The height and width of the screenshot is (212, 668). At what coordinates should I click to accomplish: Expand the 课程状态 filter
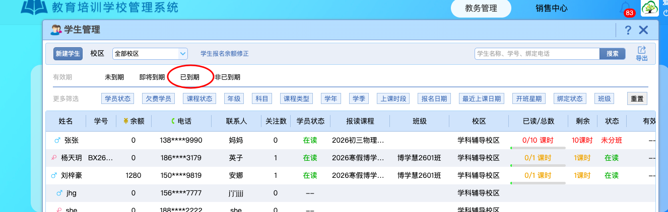[x=199, y=98]
